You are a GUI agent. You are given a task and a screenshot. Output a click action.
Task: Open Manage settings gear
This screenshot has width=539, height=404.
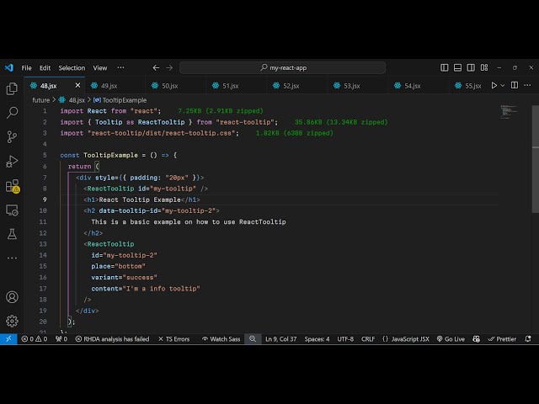click(x=12, y=321)
